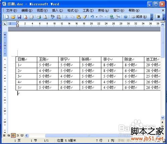This screenshot has width=167, height=144.
Task: Switch to Normal view icon
Action: pyautogui.click(x=4, y=135)
